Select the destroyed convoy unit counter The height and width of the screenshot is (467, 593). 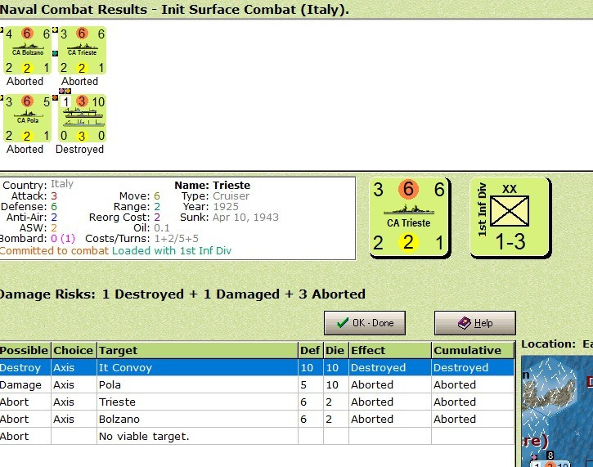click(82, 119)
